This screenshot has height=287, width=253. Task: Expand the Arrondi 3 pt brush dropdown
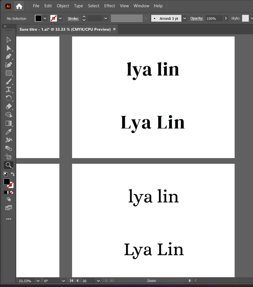[185, 18]
